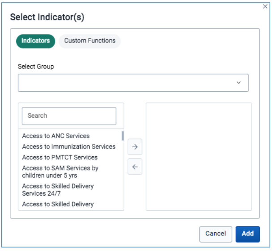Click the Select Group label
The height and width of the screenshot is (252, 272).
coord(36,67)
